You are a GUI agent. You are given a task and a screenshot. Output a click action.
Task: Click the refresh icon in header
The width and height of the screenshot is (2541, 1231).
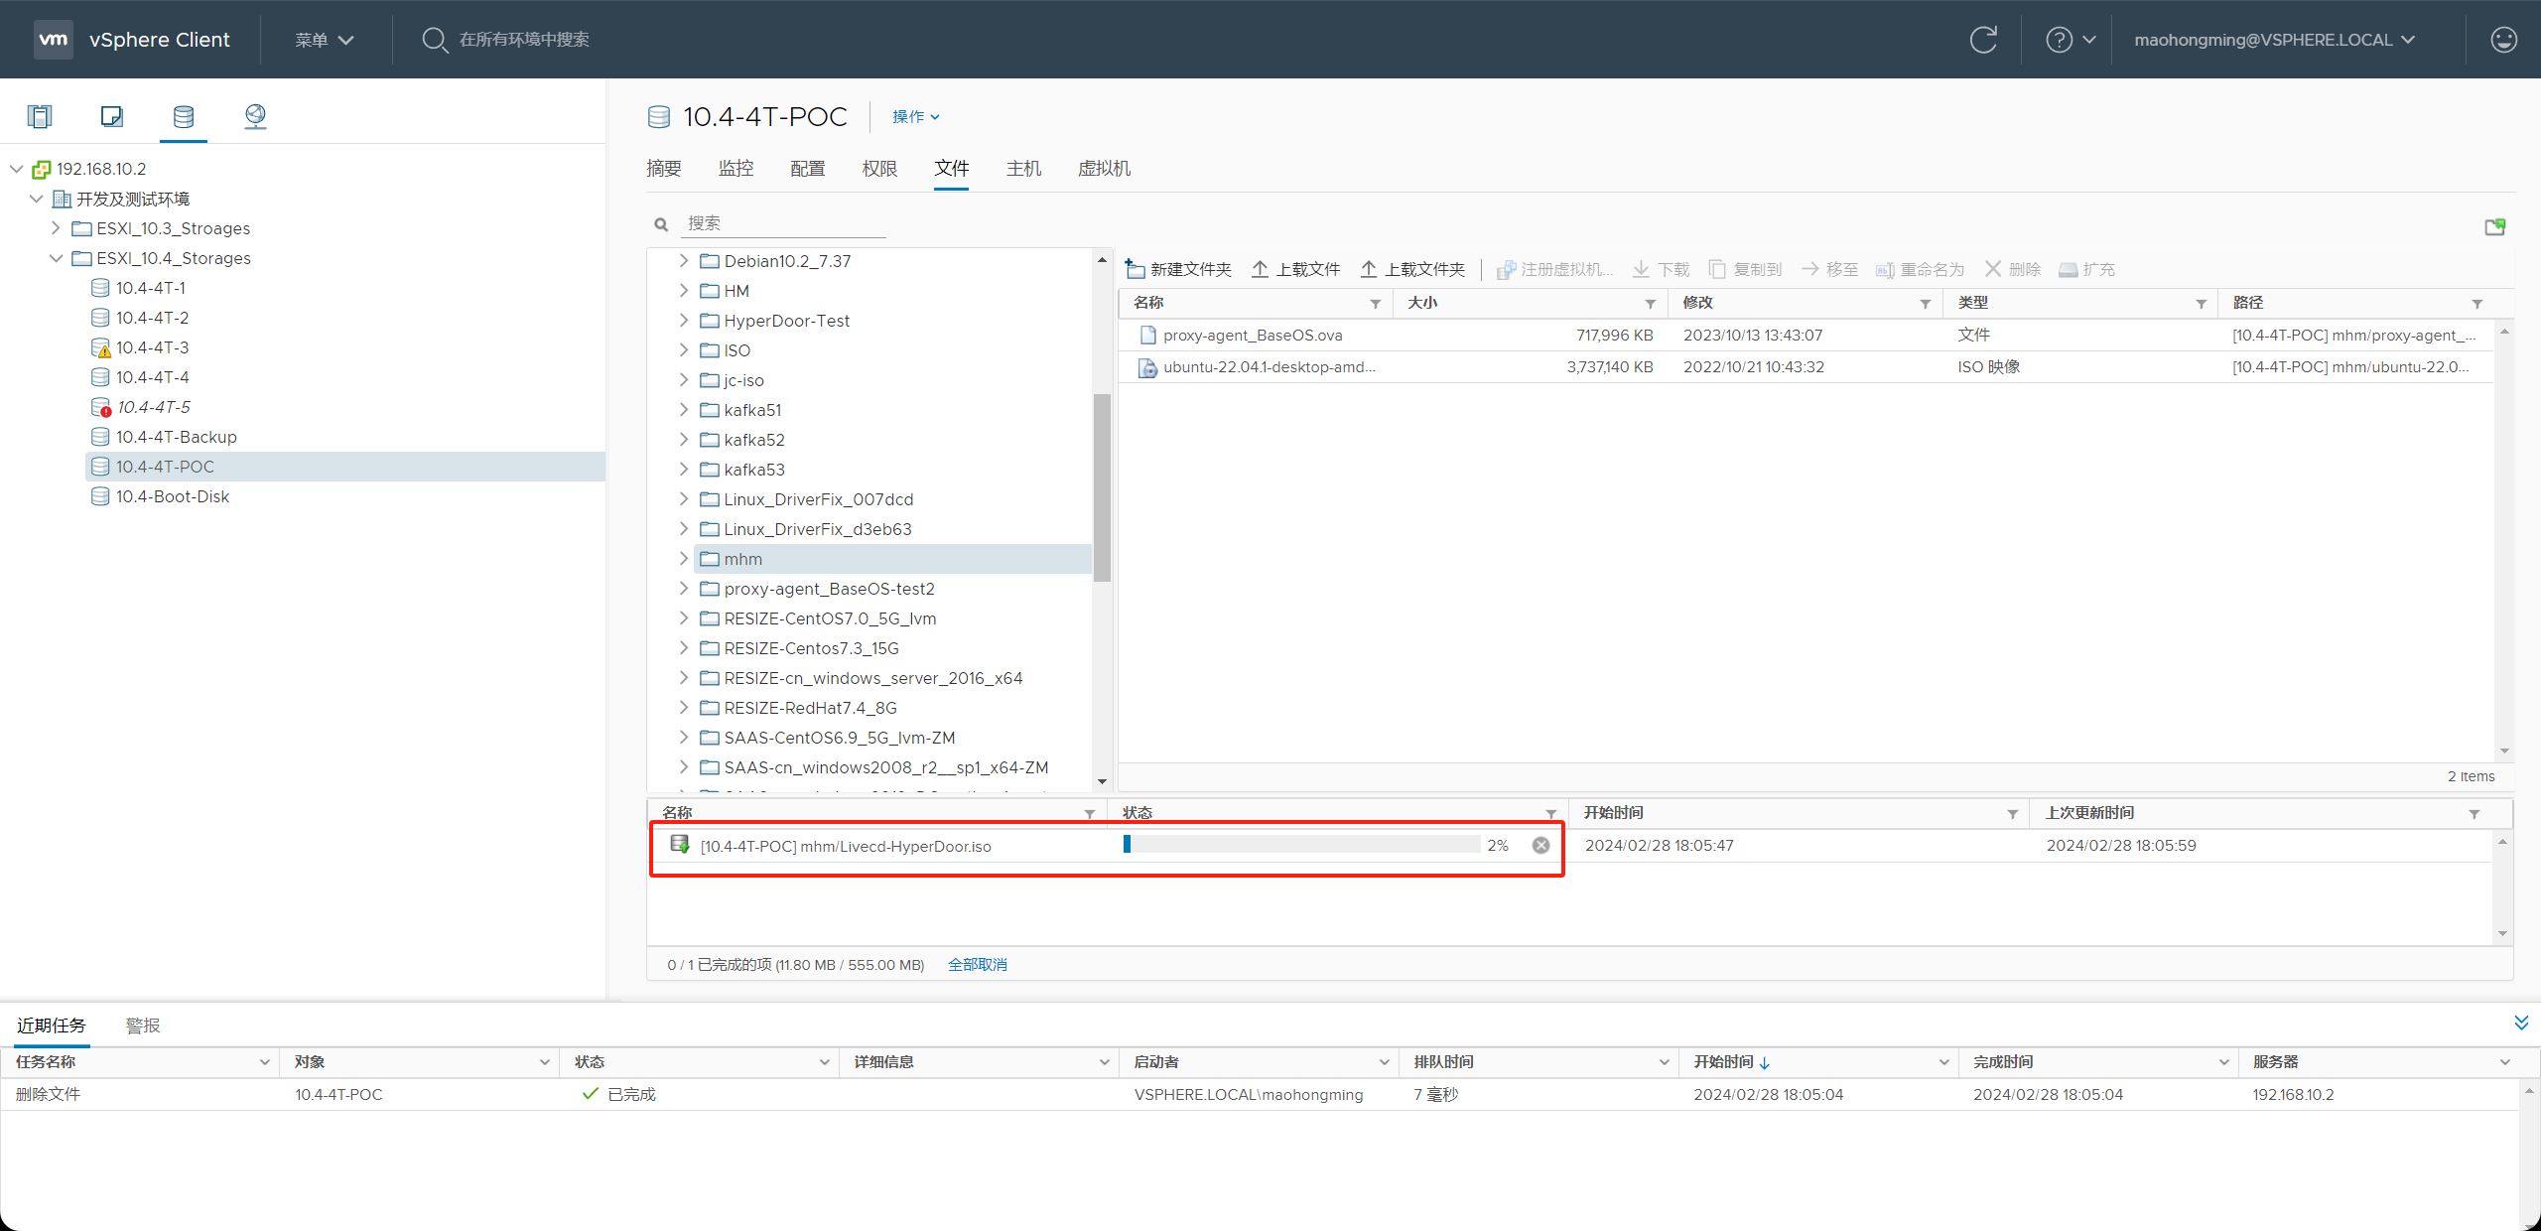click(x=1983, y=40)
